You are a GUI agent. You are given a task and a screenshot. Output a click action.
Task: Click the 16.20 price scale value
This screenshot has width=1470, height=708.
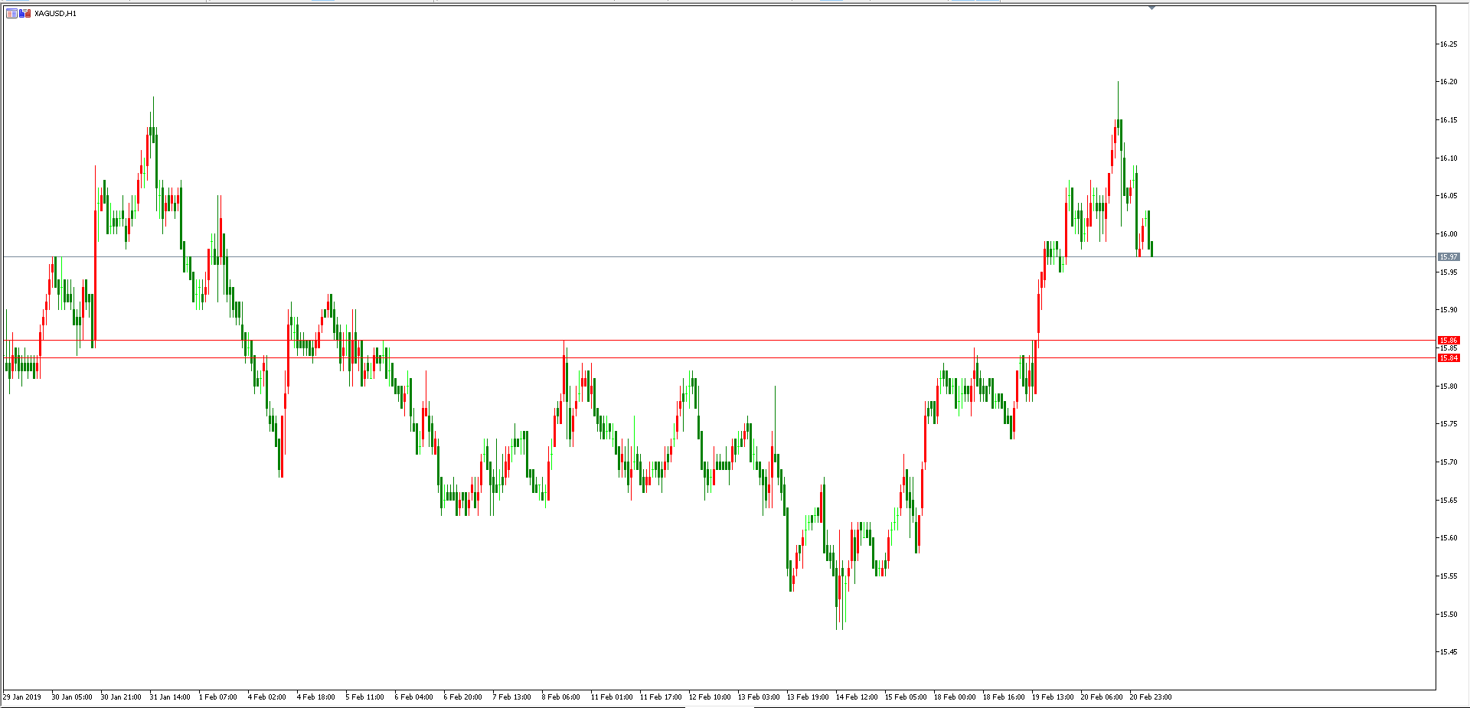click(x=1448, y=82)
